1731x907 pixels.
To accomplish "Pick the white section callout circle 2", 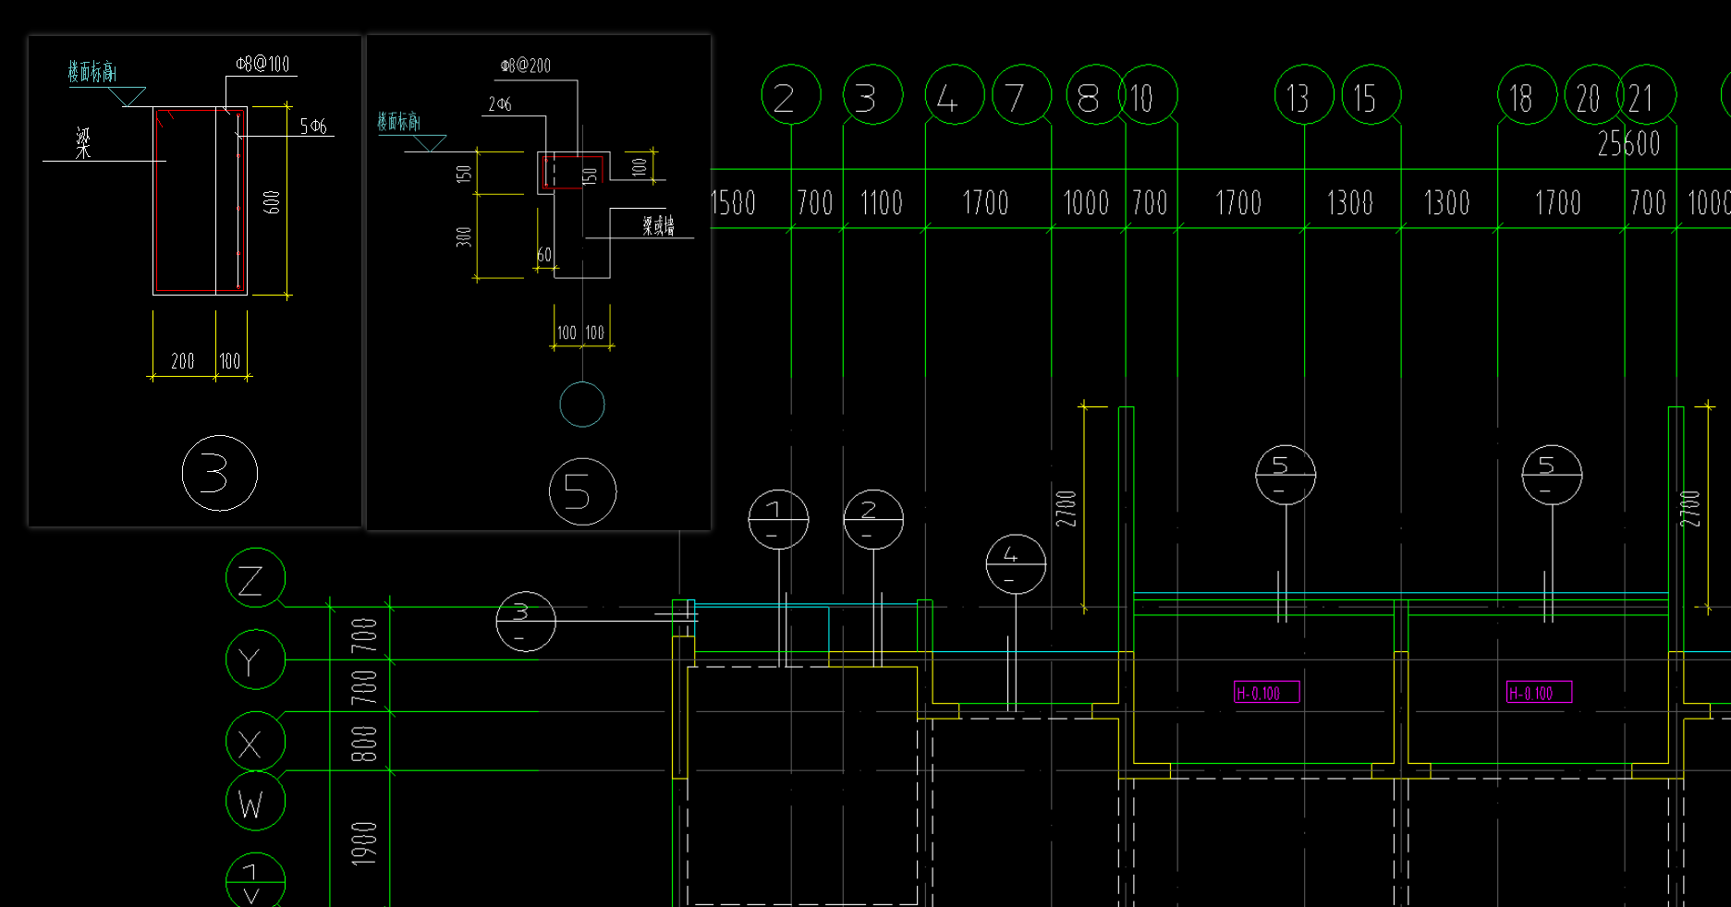I will 873,519.
